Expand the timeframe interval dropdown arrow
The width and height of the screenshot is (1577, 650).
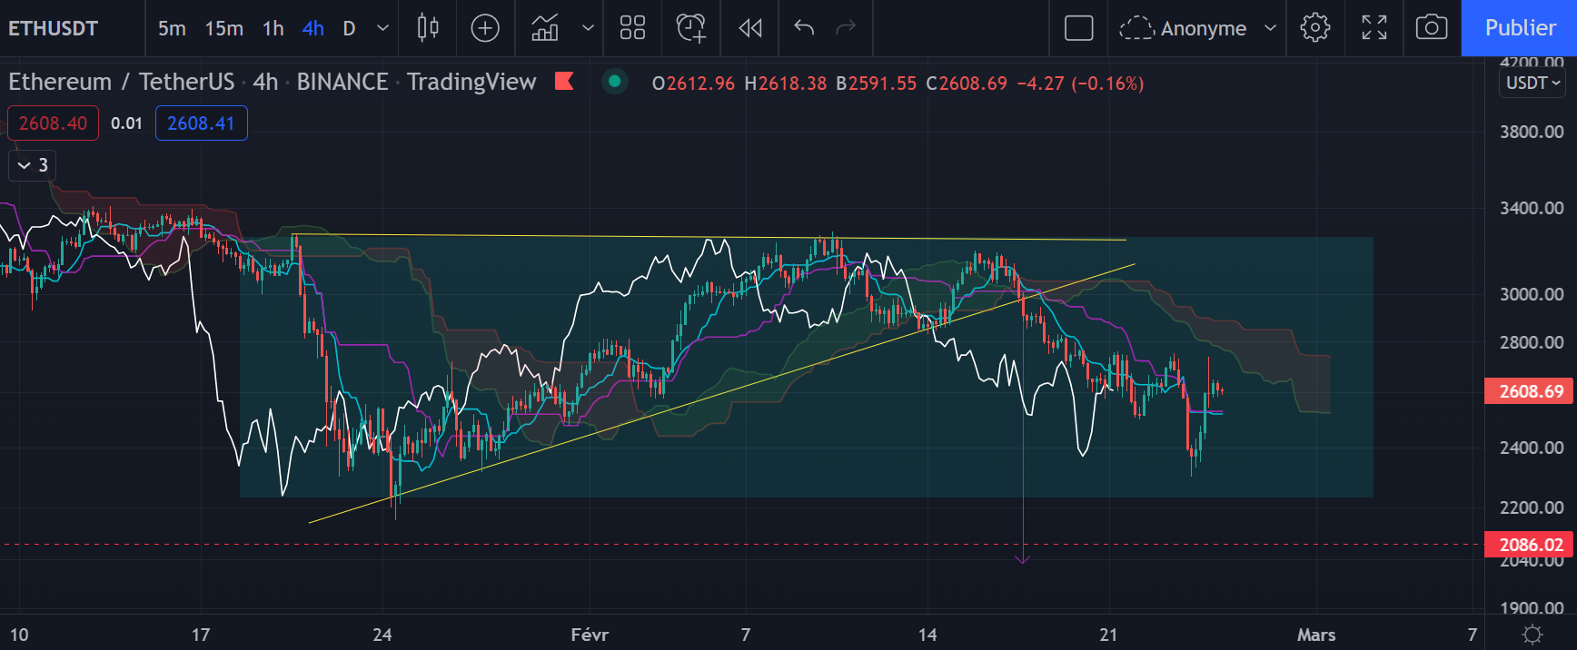(382, 28)
